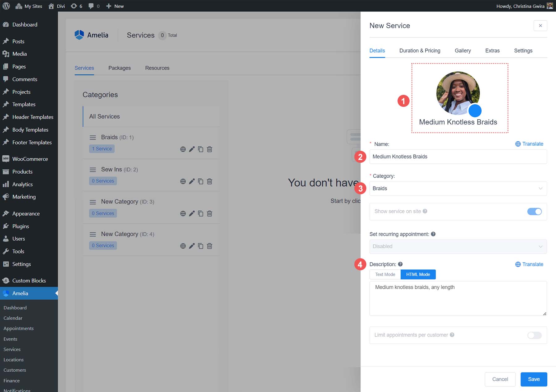Click the edit pencil icon for Braids category

click(192, 149)
